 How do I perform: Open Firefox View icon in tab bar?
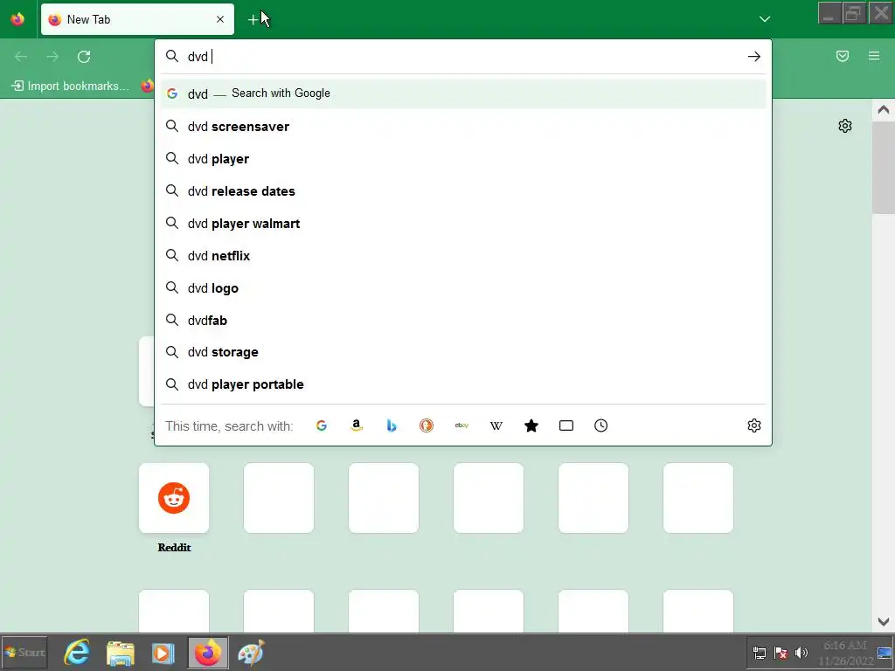point(17,19)
